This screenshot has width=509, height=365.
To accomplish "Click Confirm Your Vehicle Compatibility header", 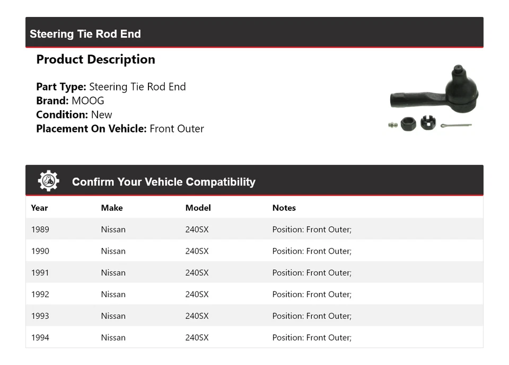I will [163, 182].
